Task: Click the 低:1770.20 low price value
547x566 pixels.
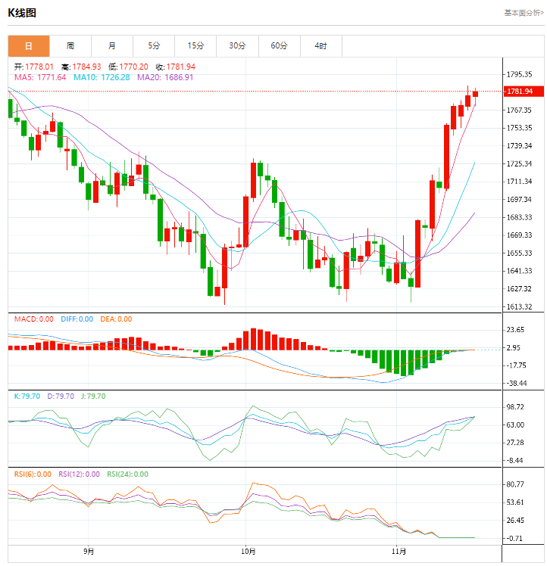Action: (128, 67)
